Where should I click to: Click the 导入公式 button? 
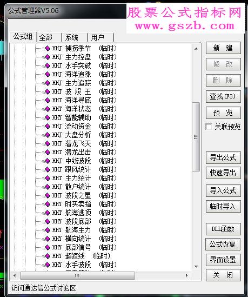pos(223,190)
